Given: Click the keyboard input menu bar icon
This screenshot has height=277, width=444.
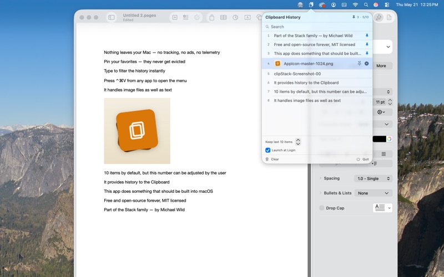Looking at the screenshot, I should point(344,4).
